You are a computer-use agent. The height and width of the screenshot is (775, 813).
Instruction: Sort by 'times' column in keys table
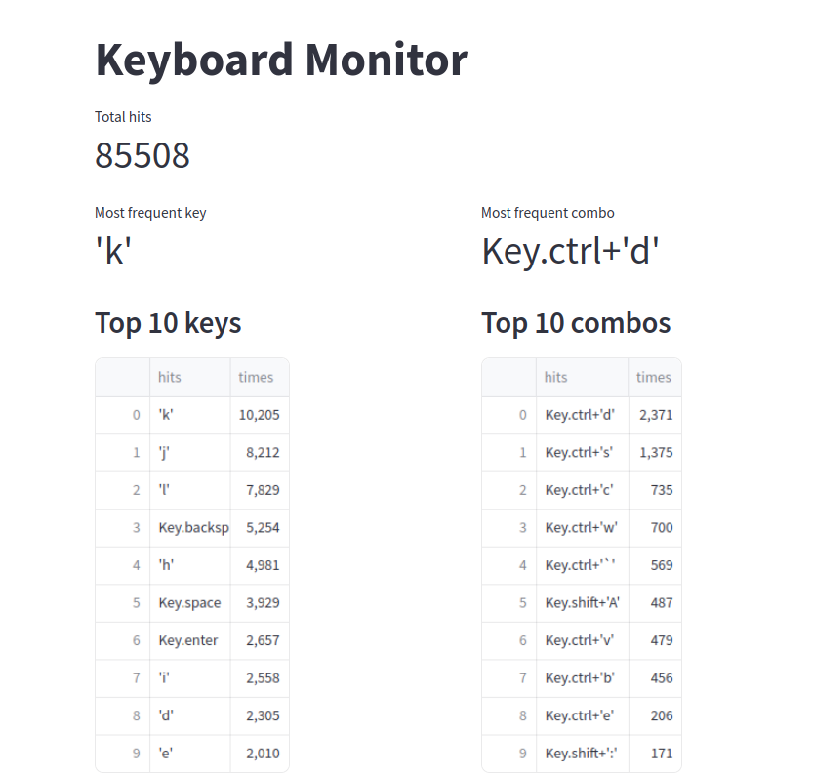click(260, 378)
